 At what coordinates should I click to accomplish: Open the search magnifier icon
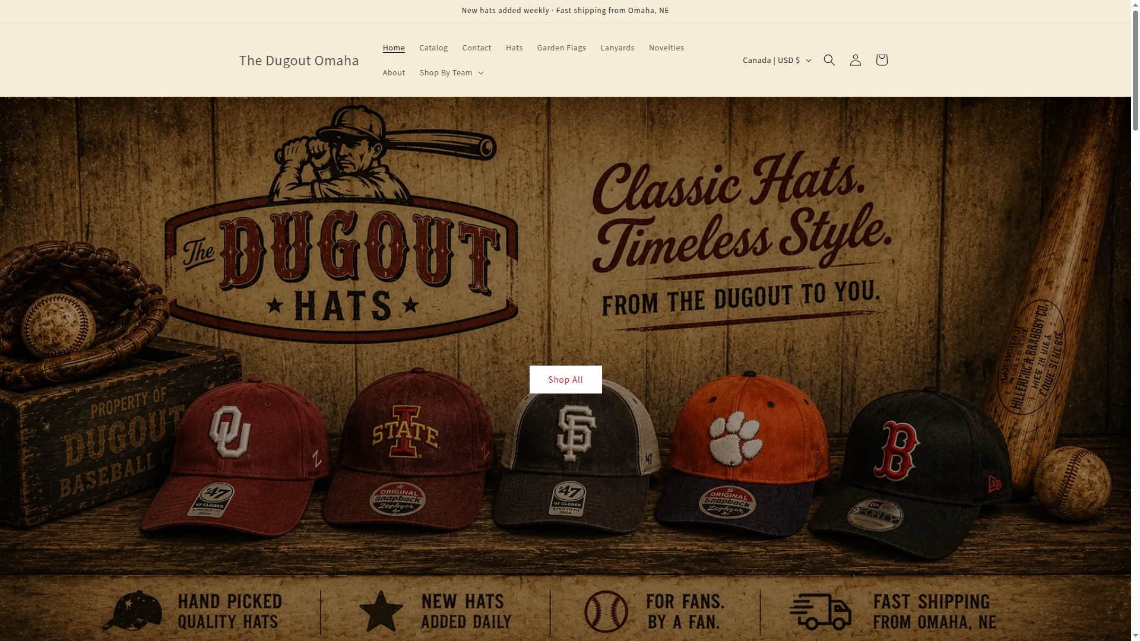pos(829,60)
